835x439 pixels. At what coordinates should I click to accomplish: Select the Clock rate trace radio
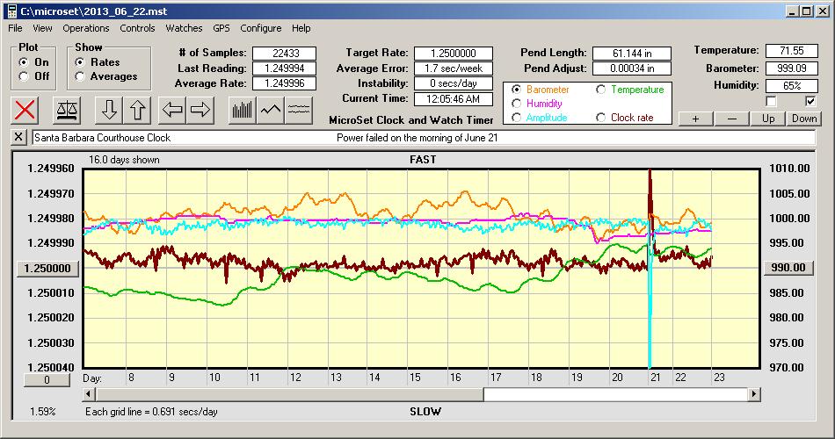[x=600, y=117]
